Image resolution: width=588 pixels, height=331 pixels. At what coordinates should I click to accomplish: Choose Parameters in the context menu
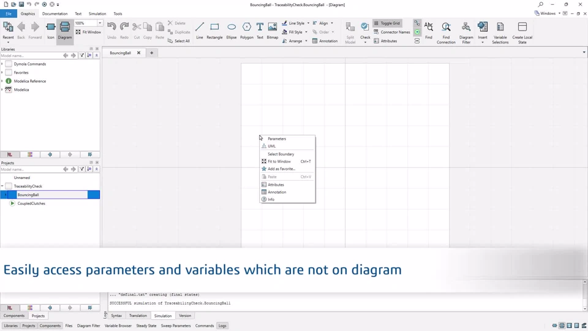point(287,139)
